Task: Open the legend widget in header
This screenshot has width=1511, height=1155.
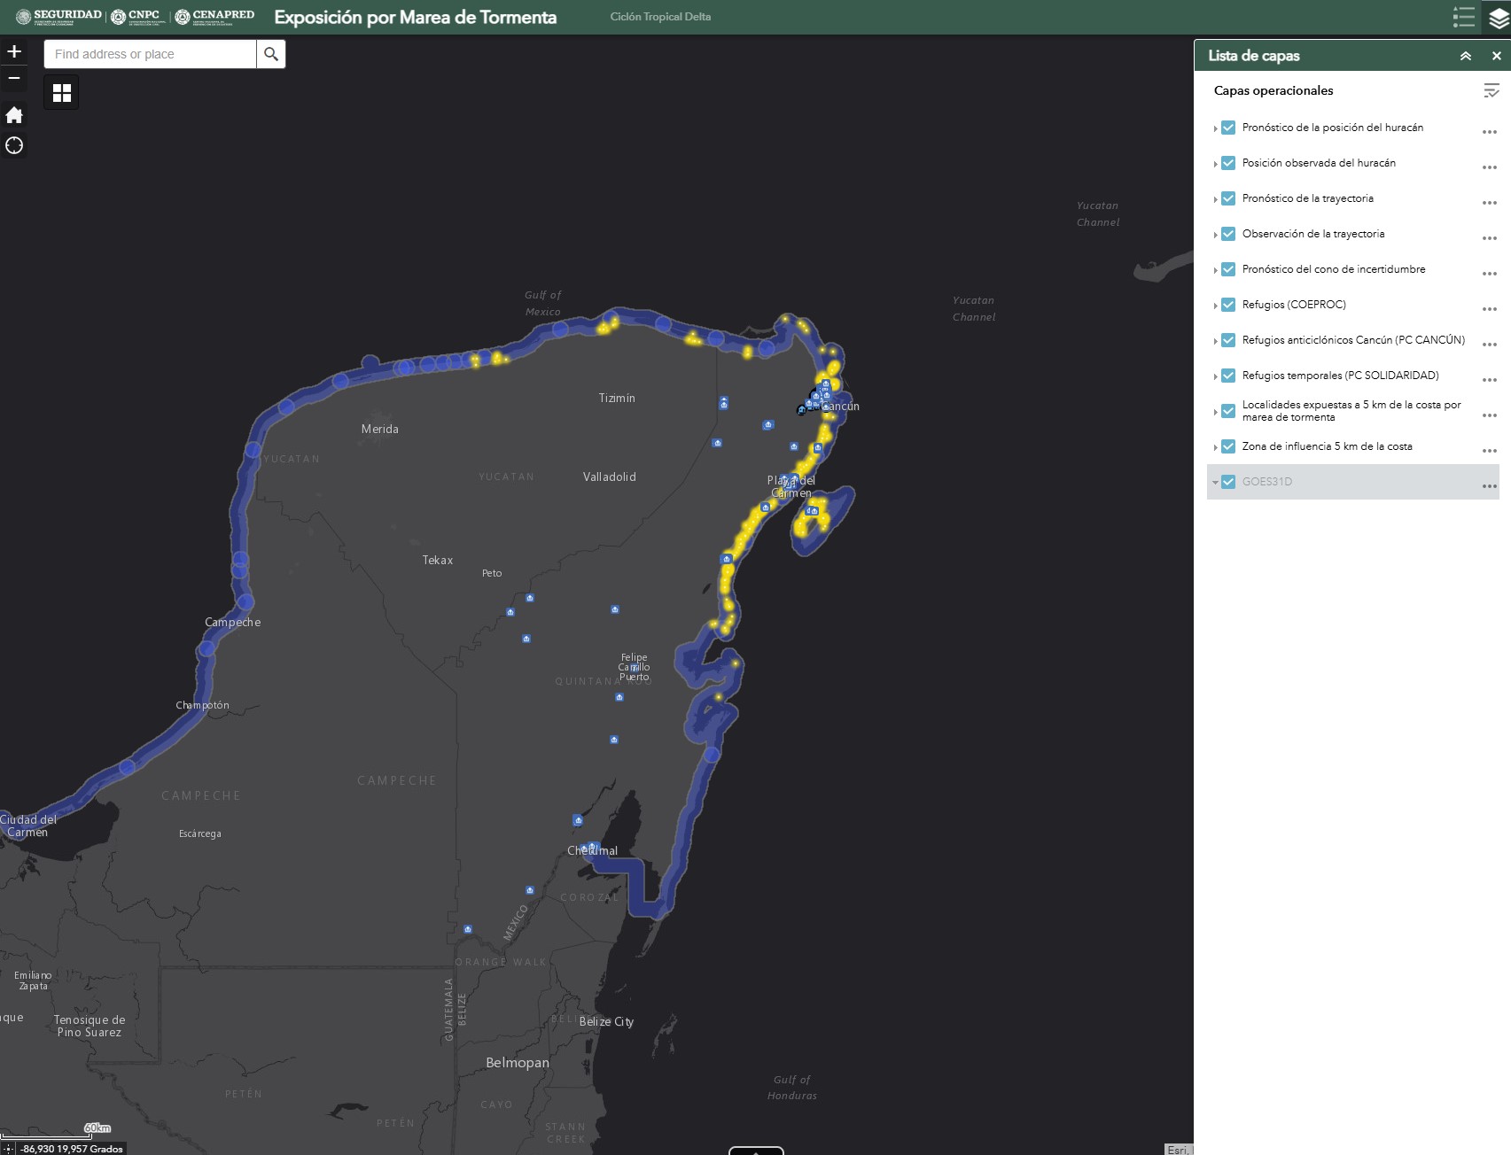Action: pyautogui.click(x=1463, y=17)
